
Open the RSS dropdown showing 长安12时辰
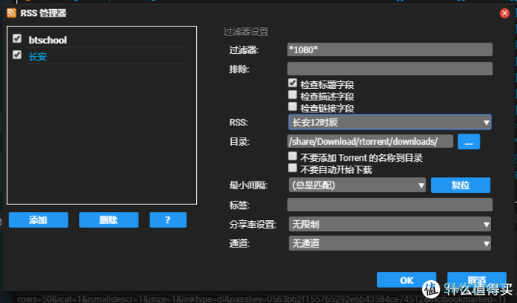390,122
